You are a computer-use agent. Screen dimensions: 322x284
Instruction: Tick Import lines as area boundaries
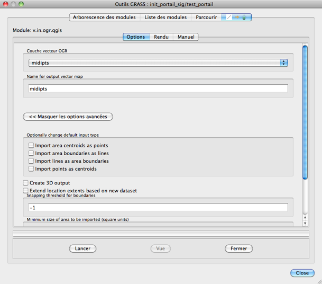(31, 161)
